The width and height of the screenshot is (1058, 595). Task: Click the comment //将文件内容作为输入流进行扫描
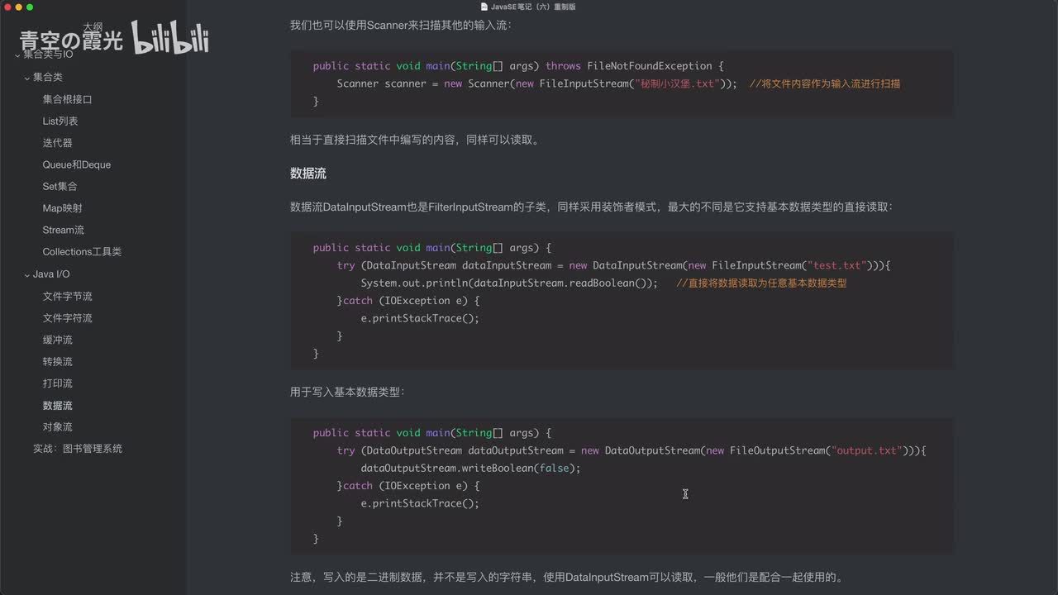(x=825, y=83)
